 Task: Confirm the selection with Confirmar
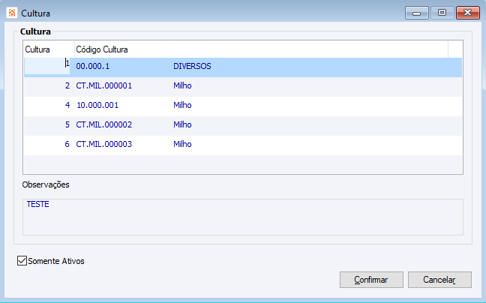point(371,280)
